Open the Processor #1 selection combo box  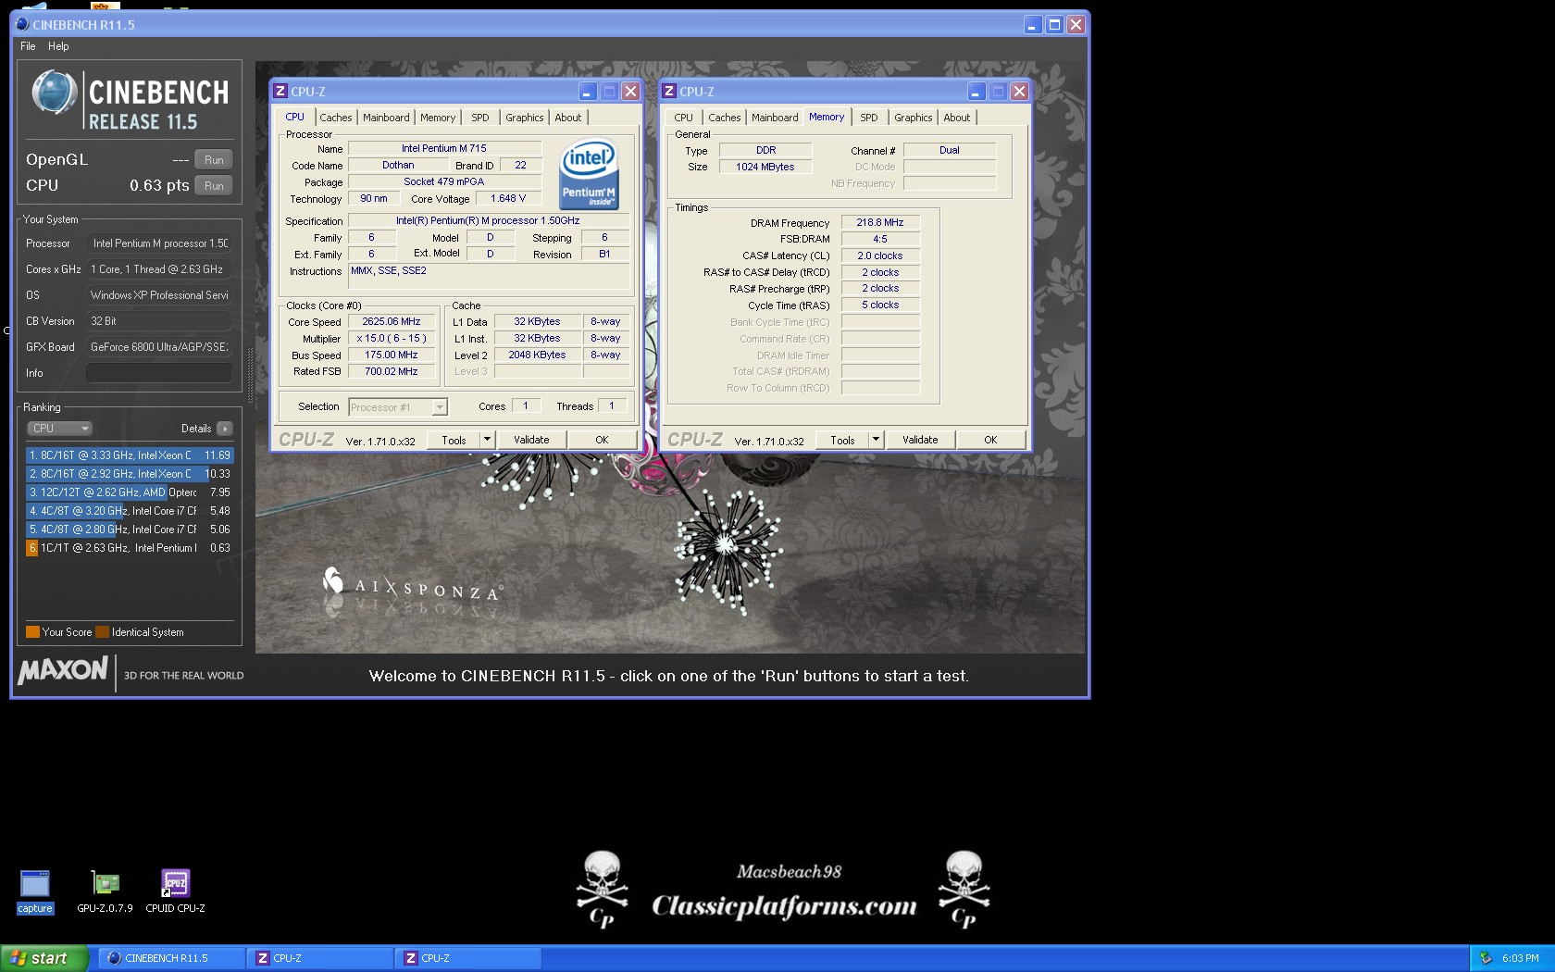pyautogui.click(x=398, y=407)
